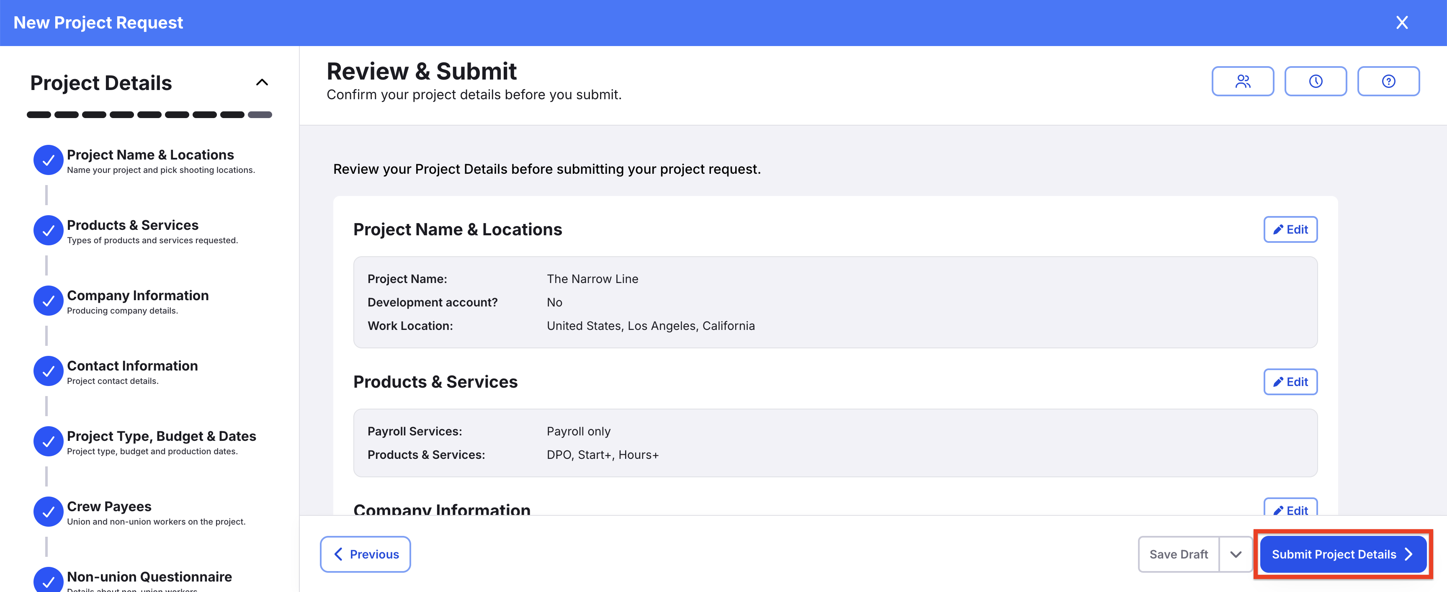Open the history clock icon button
This screenshot has height=592, width=1447.
(1316, 82)
